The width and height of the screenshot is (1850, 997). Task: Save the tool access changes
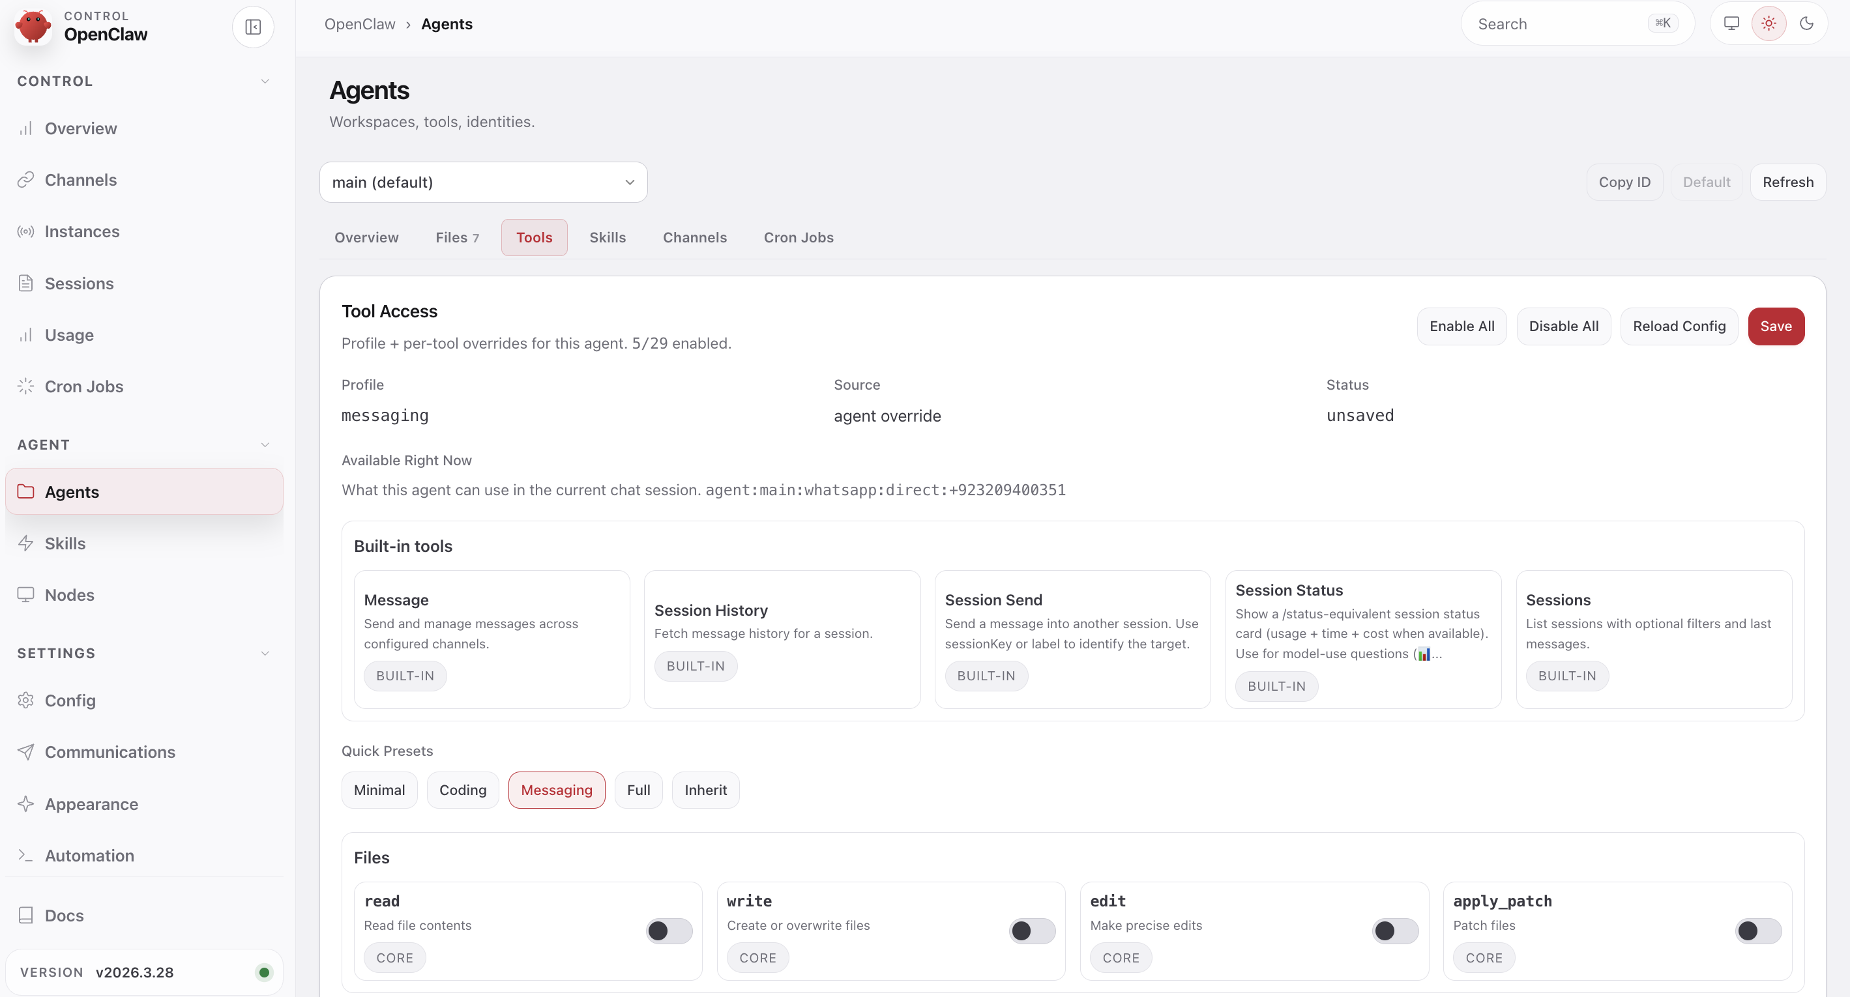click(1776, 326)
